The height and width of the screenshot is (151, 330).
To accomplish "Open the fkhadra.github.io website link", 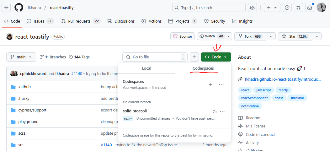I will [283, 79].
